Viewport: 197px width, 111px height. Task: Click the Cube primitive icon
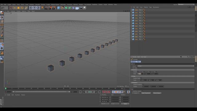pos(58,8)
